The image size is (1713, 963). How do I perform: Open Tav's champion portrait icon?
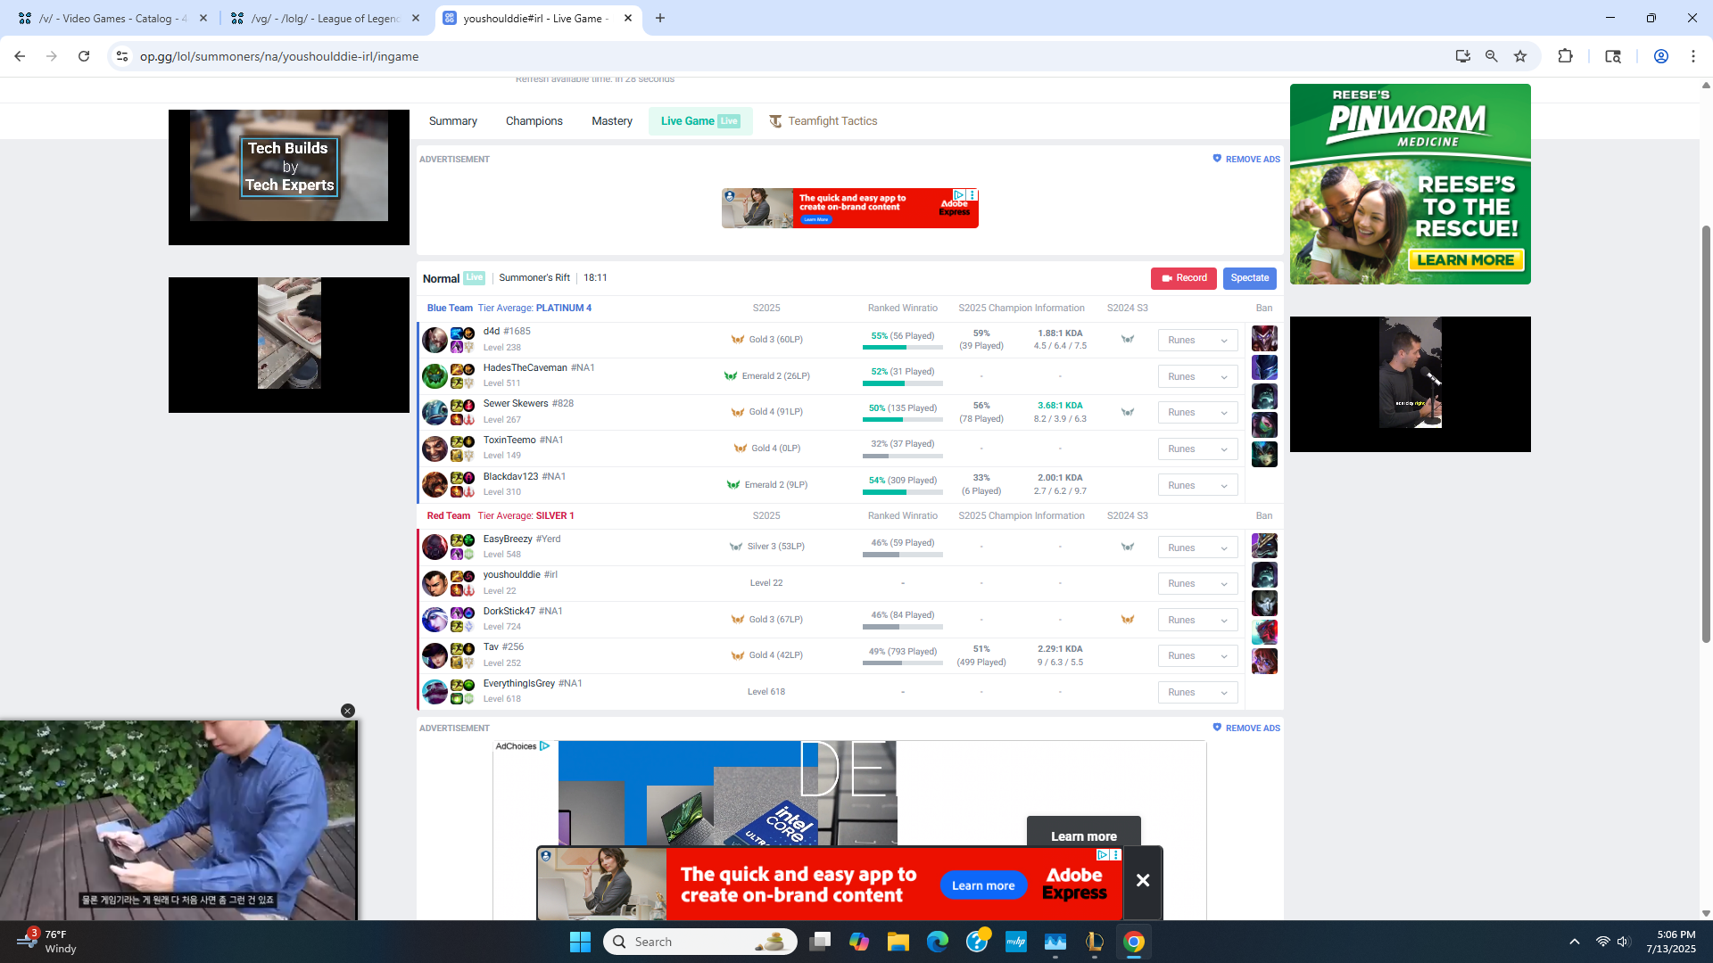pos(434,655)
